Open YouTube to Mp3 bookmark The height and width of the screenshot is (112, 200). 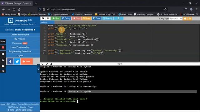(x=106, y=14)
